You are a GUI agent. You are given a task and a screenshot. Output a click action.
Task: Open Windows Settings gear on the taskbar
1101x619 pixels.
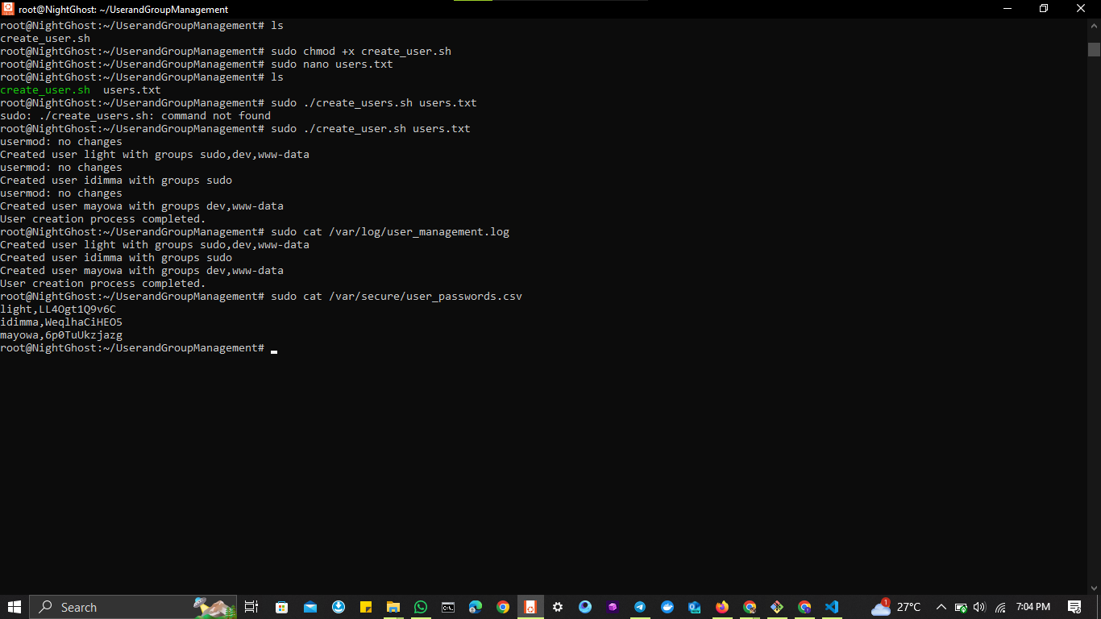click(558, 607)
